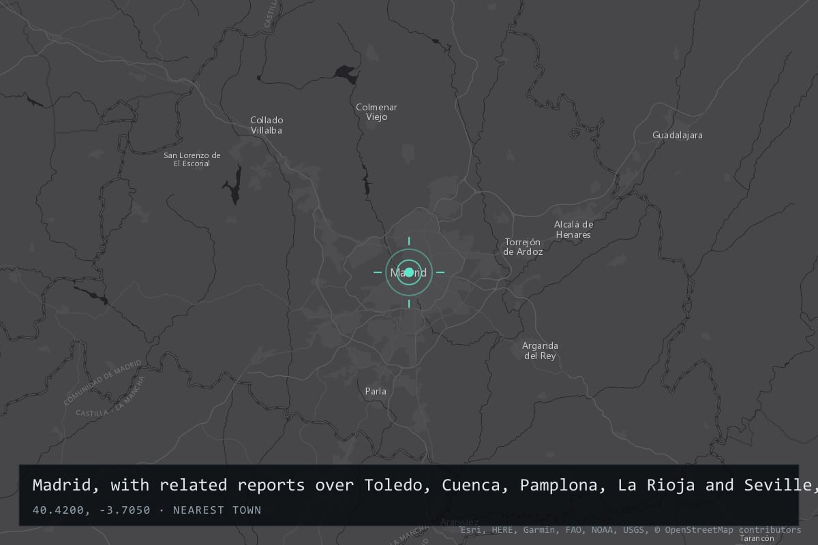
Task: Click the Tarancón label
Action: click(x=757, y=538)
